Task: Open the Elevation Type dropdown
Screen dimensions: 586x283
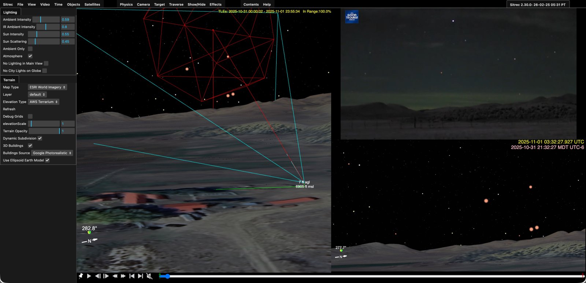Action: tap(44, 102)
